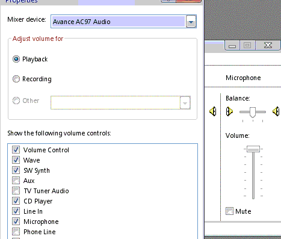
Task: Enable the TV Tuner Audio checkbox
Action: 16,191
